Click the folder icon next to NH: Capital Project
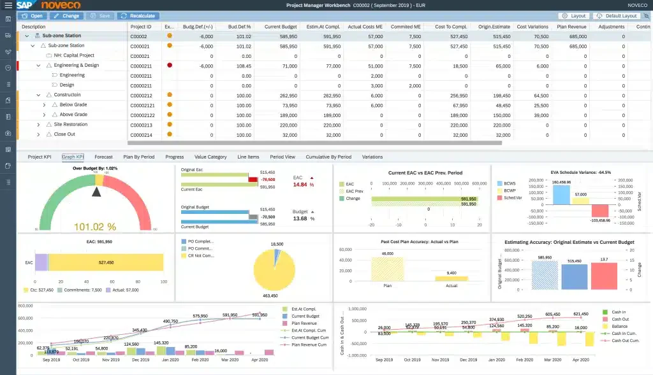Viewport: 653px width, 375px height. (x=48, y=55)
